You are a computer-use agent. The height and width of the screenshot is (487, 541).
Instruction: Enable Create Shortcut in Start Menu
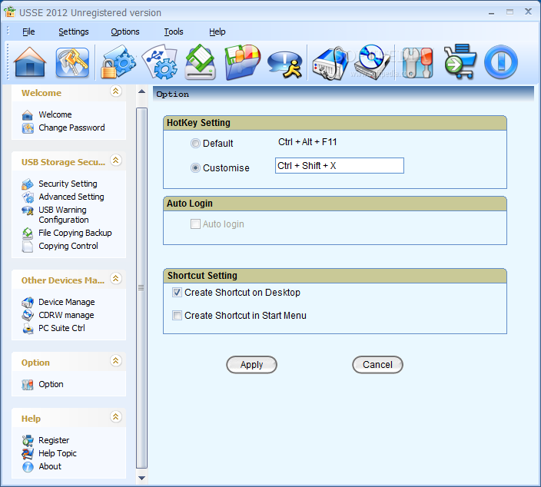click(x=177, y=315)
